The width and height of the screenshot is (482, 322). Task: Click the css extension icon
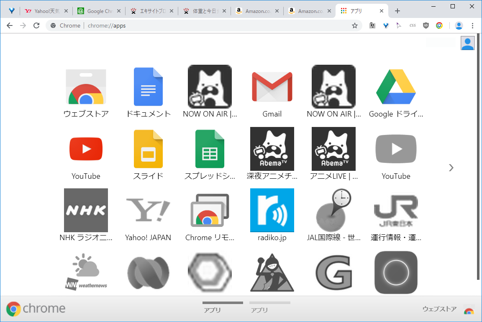pyautogui.click(x=413, y=25)
